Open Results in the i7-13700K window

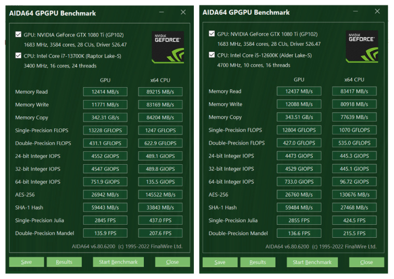pos(64,262)
